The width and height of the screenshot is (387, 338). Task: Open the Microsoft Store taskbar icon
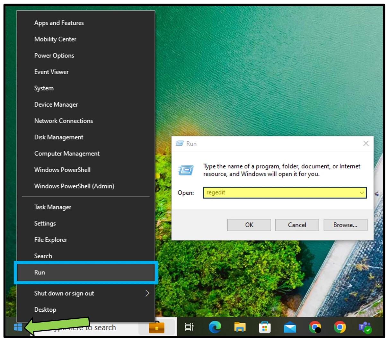pos(265,327)
